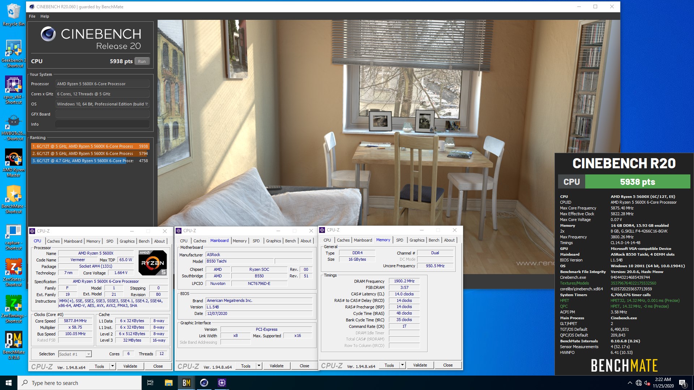Click the first CPU-Z window's title icon
Image resolution: width=694 pixels, height=390 pixels.
click(32, 231)
